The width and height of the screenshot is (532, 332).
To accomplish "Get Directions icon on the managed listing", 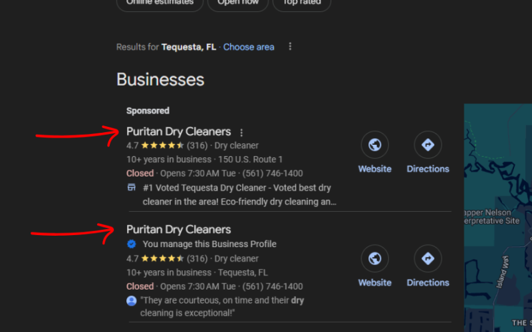I will (428, 259).
